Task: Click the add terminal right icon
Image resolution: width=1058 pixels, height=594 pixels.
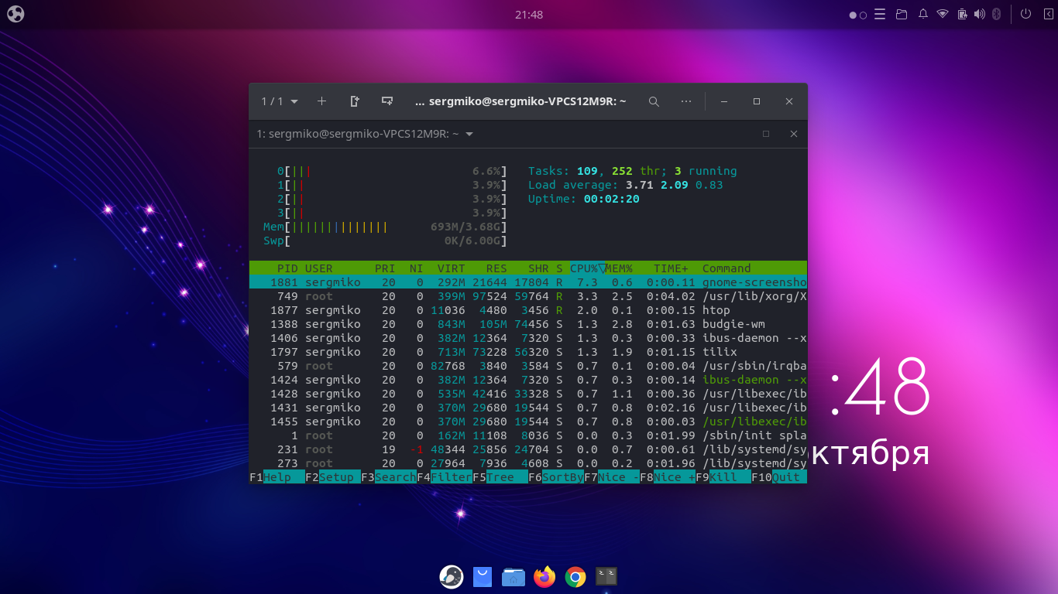Action: [355, 101]
